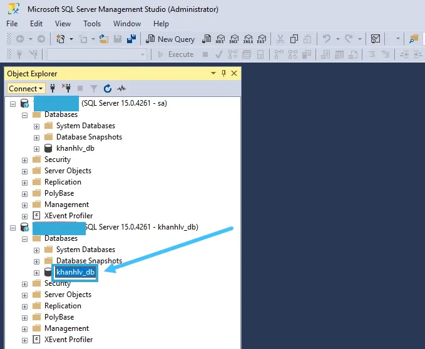Close the Object Explorer panel
Screen dimensions: 425x349
click(234, 73)
